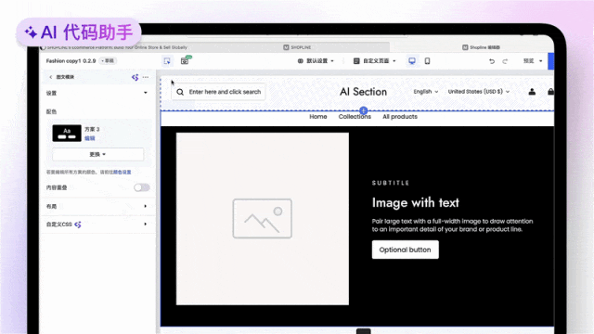Open the 预览 preview dropdown
Screen dimensions: 594x334
point(533,61)
